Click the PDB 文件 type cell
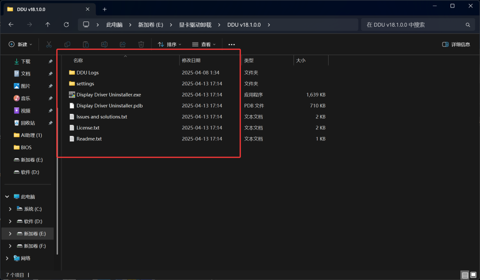The height and width of the screenshot is (280, 480). (x=254, y=106)
